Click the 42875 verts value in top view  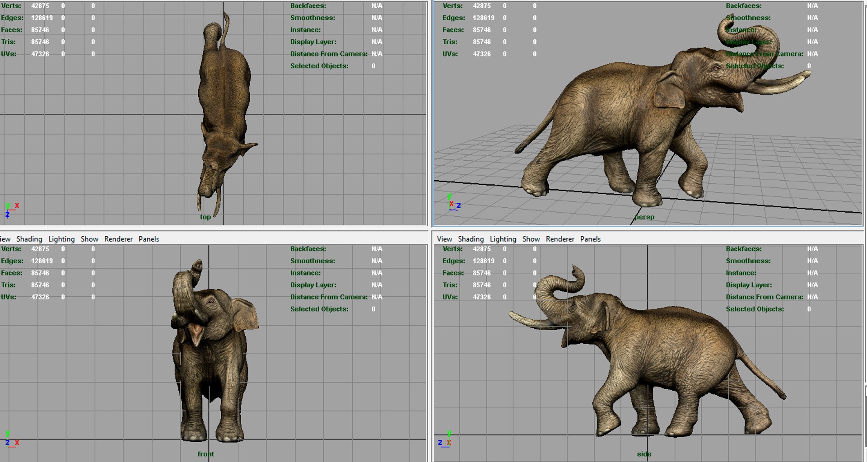tap(40, 6)
